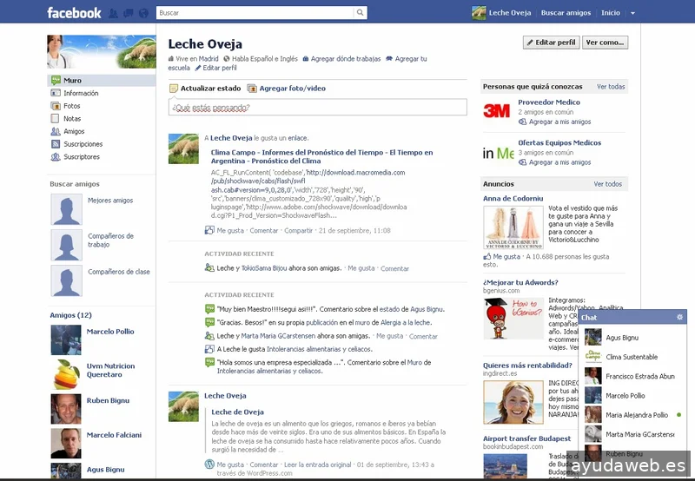The height and width of the screenshot is (481, 695).
Task: Click the 'Editar perfil' button
Action: (551, 43)
